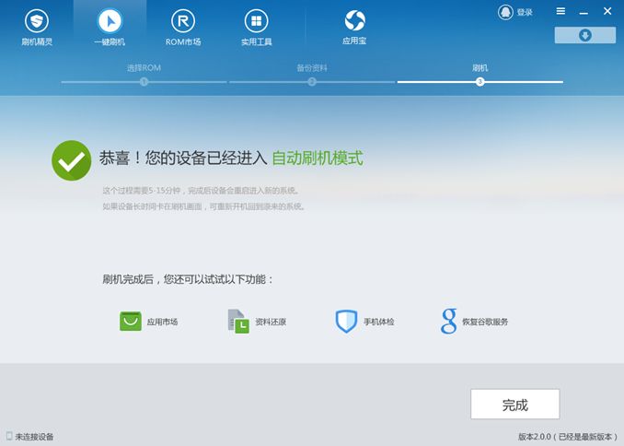The image size is (624, 446).
Task: Click the R circle ROM市场 icon
Action: (183, 20)
